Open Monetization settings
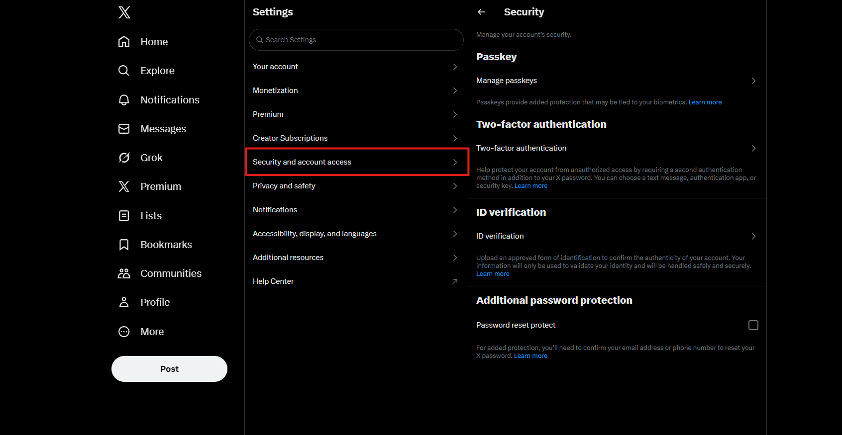 356,90
